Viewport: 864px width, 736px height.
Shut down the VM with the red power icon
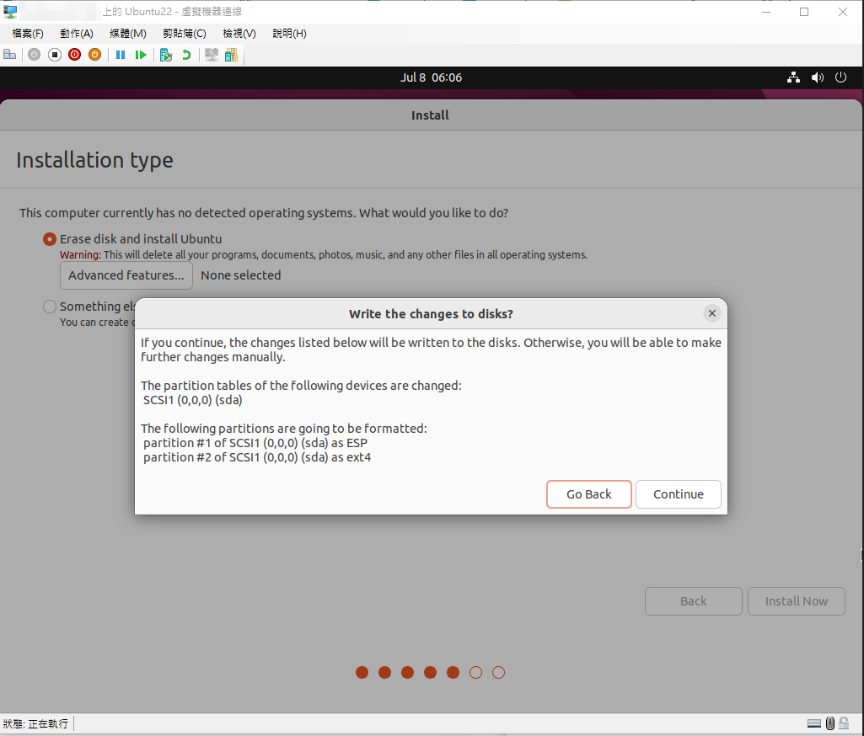point(74,55)
